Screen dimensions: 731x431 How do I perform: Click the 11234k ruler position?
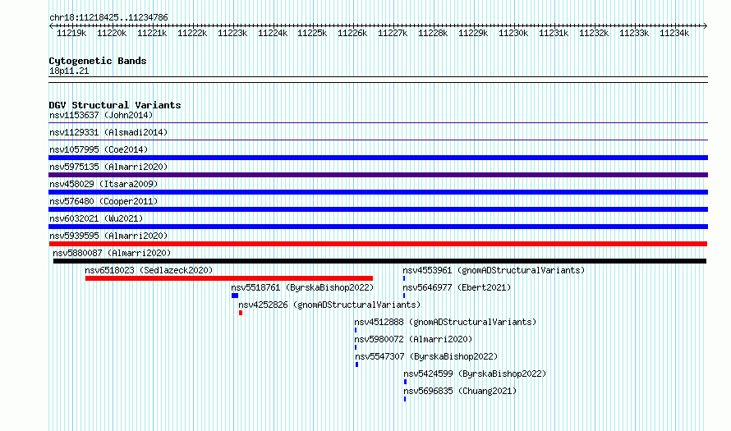pyautogui.click(x=674, y=33)
